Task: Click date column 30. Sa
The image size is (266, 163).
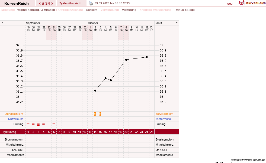Action: point(85,29)
